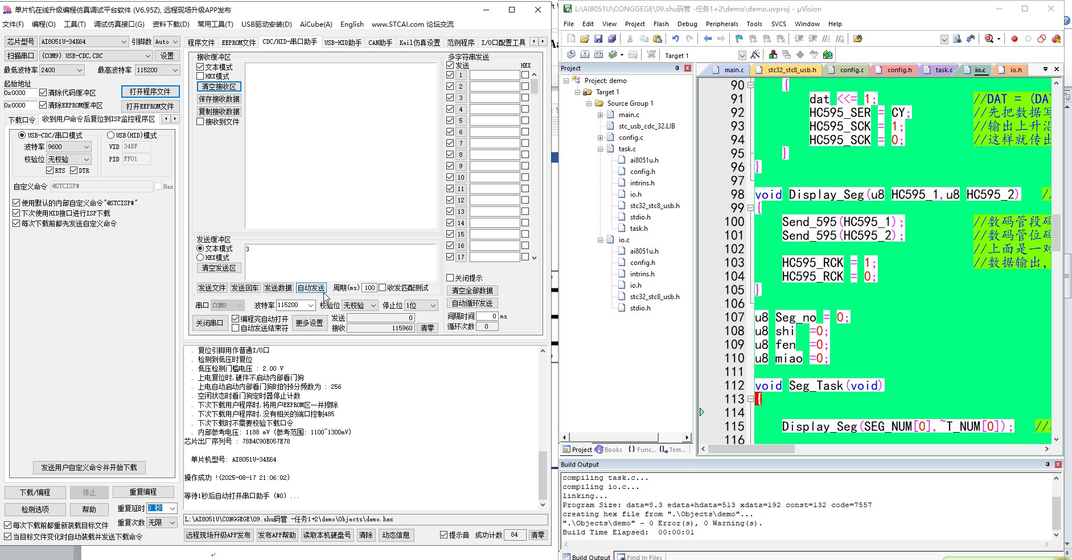This screenshot has width=1072, height=560.
Task: Click Translate file icon in build toolbar
Action: 571,55
